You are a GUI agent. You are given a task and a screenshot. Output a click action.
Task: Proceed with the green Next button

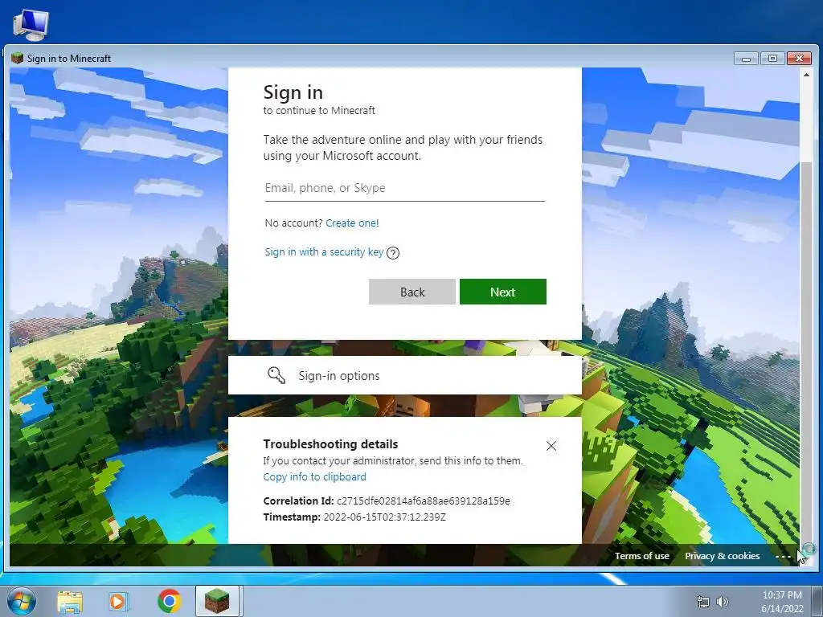click(x=503, y=292)
